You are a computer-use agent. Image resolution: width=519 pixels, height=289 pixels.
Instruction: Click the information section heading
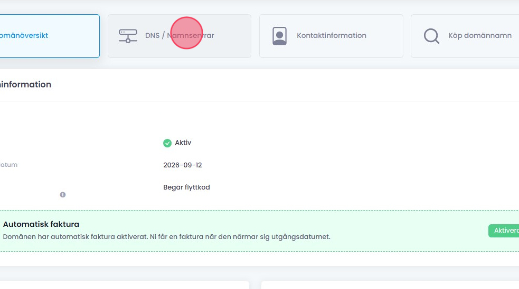pos(25,85)
